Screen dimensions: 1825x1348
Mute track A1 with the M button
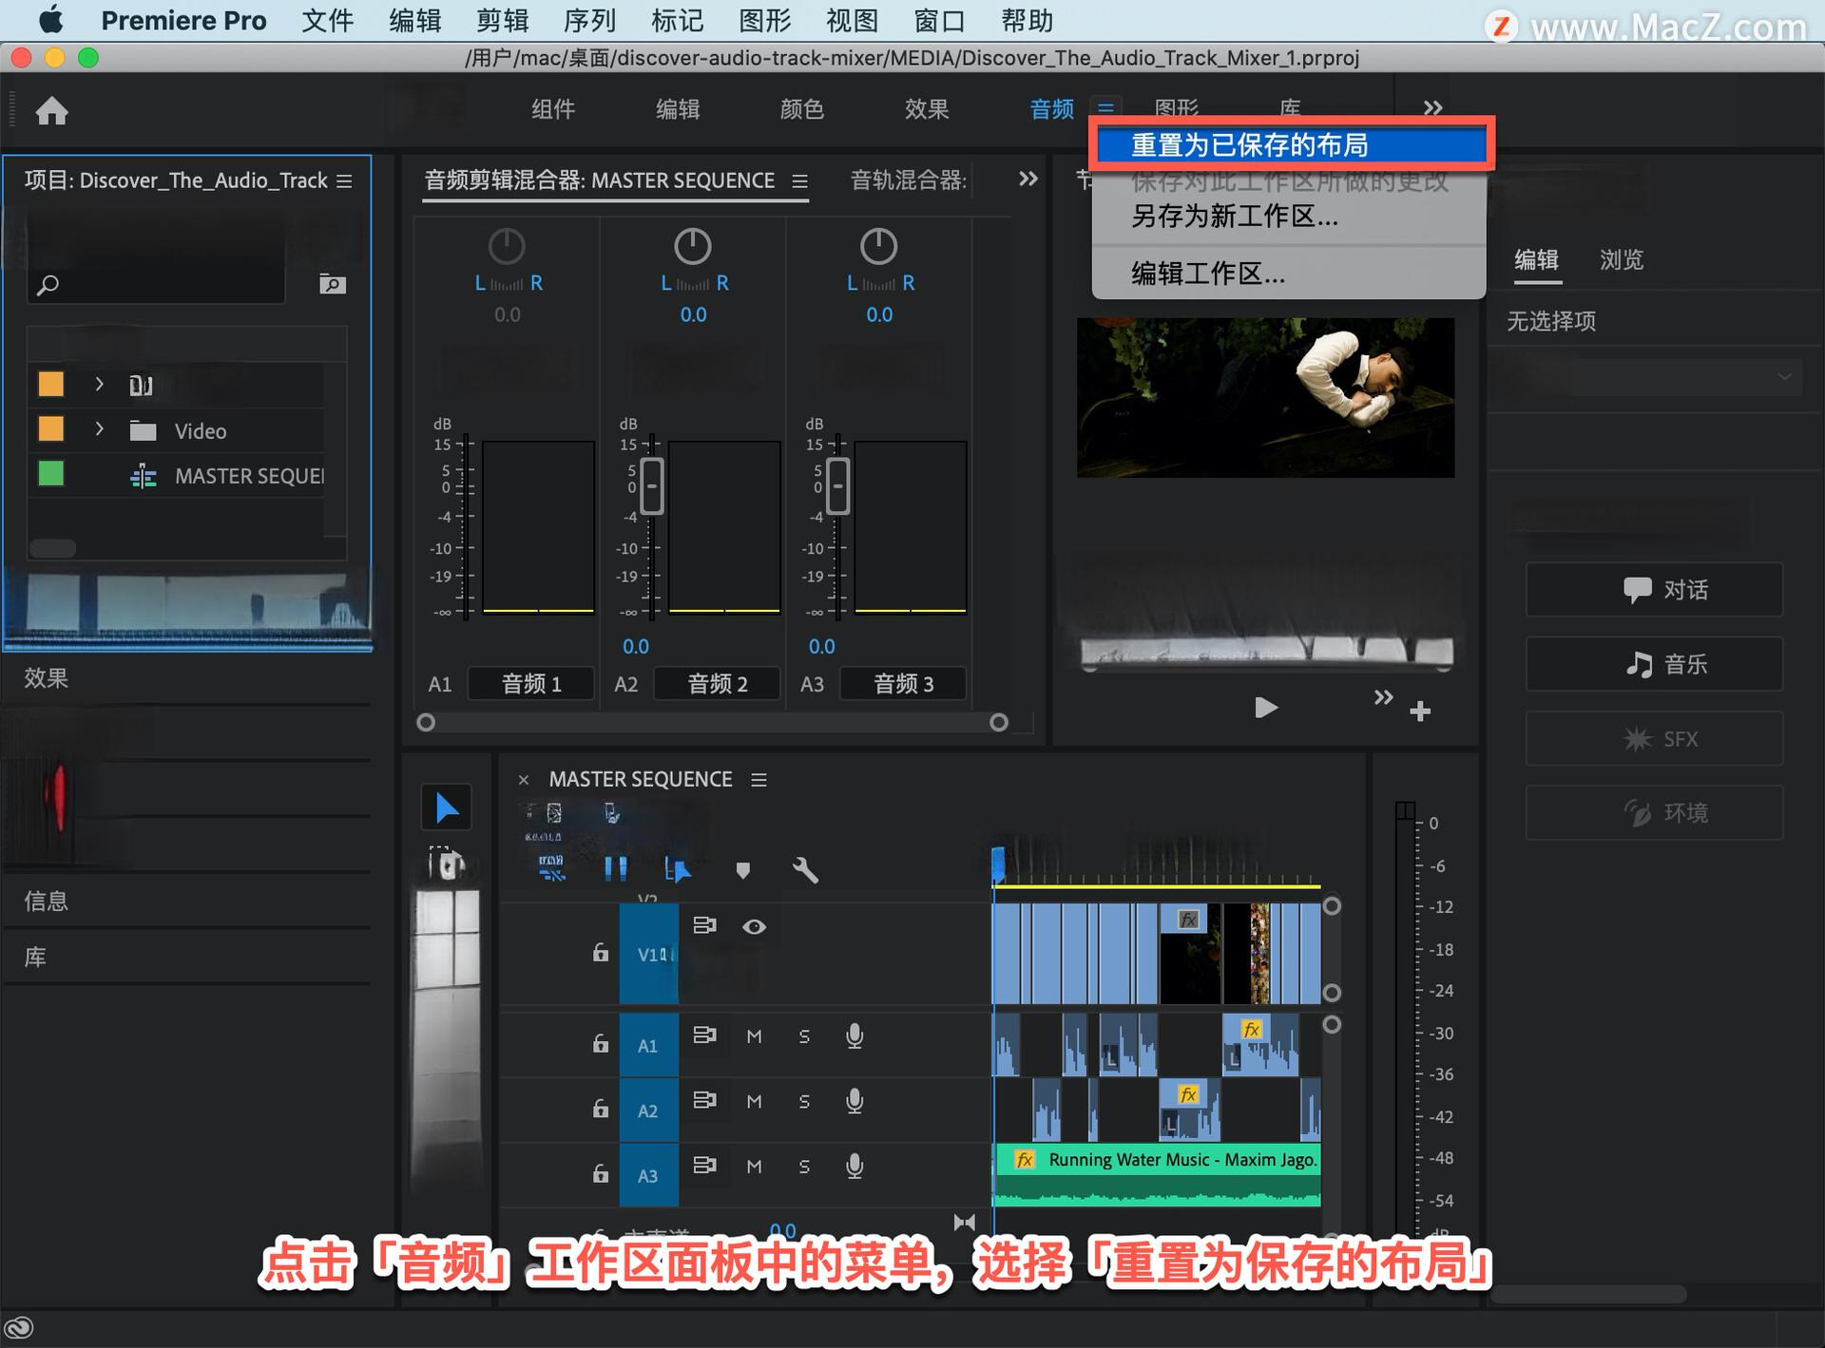click(x=754, y=1036)
